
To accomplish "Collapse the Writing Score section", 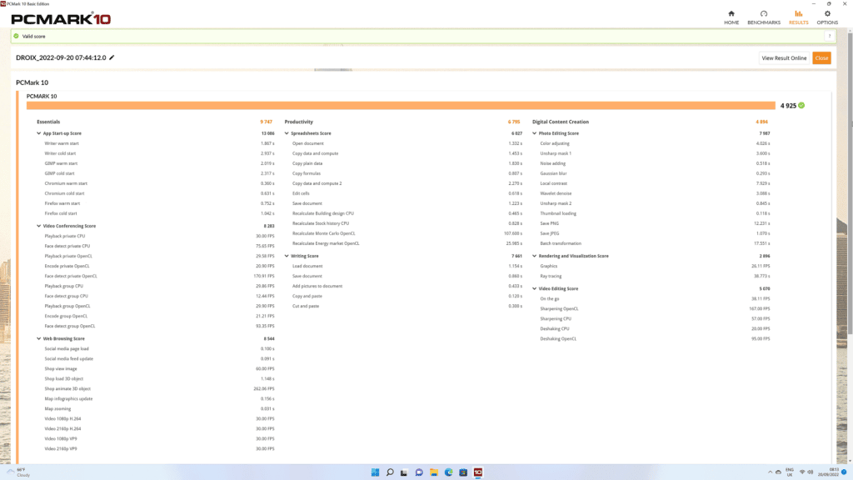I will 287,256.
